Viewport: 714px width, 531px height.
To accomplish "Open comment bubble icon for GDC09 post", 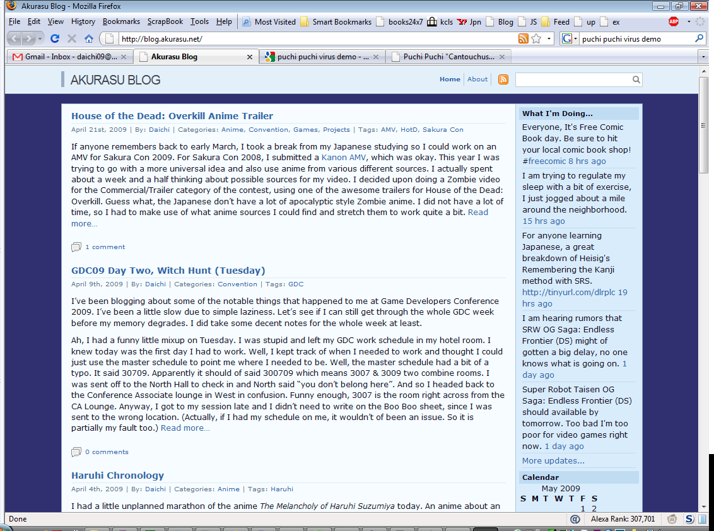I will click(x=76, y=452).
